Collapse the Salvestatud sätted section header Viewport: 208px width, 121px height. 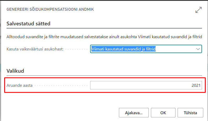[28, 24]
